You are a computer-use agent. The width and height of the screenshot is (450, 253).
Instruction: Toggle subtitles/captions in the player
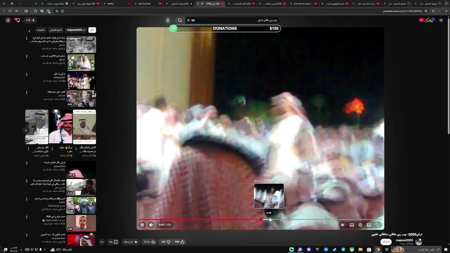coord(352,225)
